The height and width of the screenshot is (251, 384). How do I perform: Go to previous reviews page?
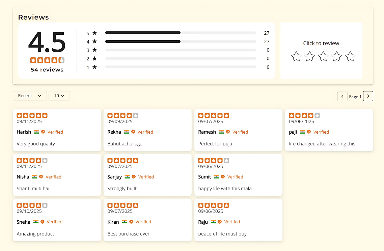[x=342, y=96]
